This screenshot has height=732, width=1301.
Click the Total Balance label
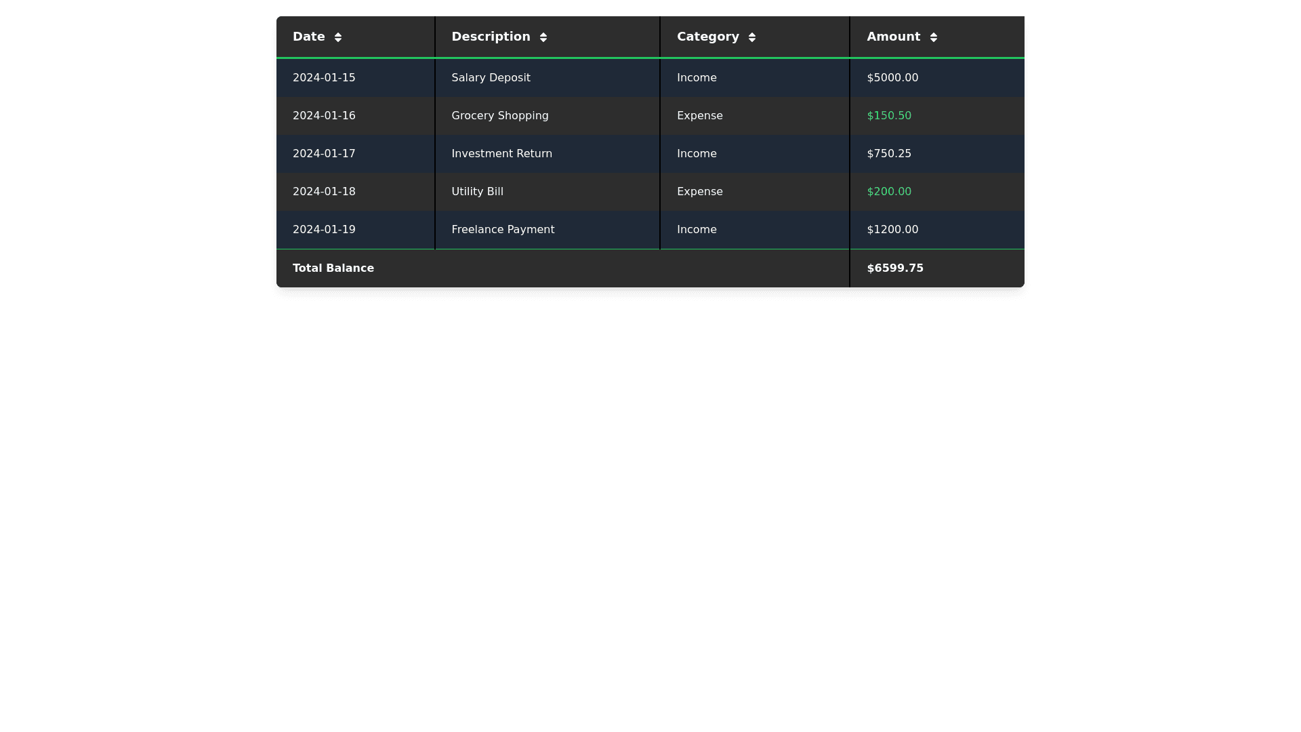333,268
